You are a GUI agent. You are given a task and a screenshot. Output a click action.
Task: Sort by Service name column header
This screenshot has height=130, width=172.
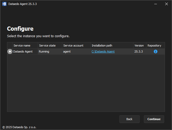25,45
